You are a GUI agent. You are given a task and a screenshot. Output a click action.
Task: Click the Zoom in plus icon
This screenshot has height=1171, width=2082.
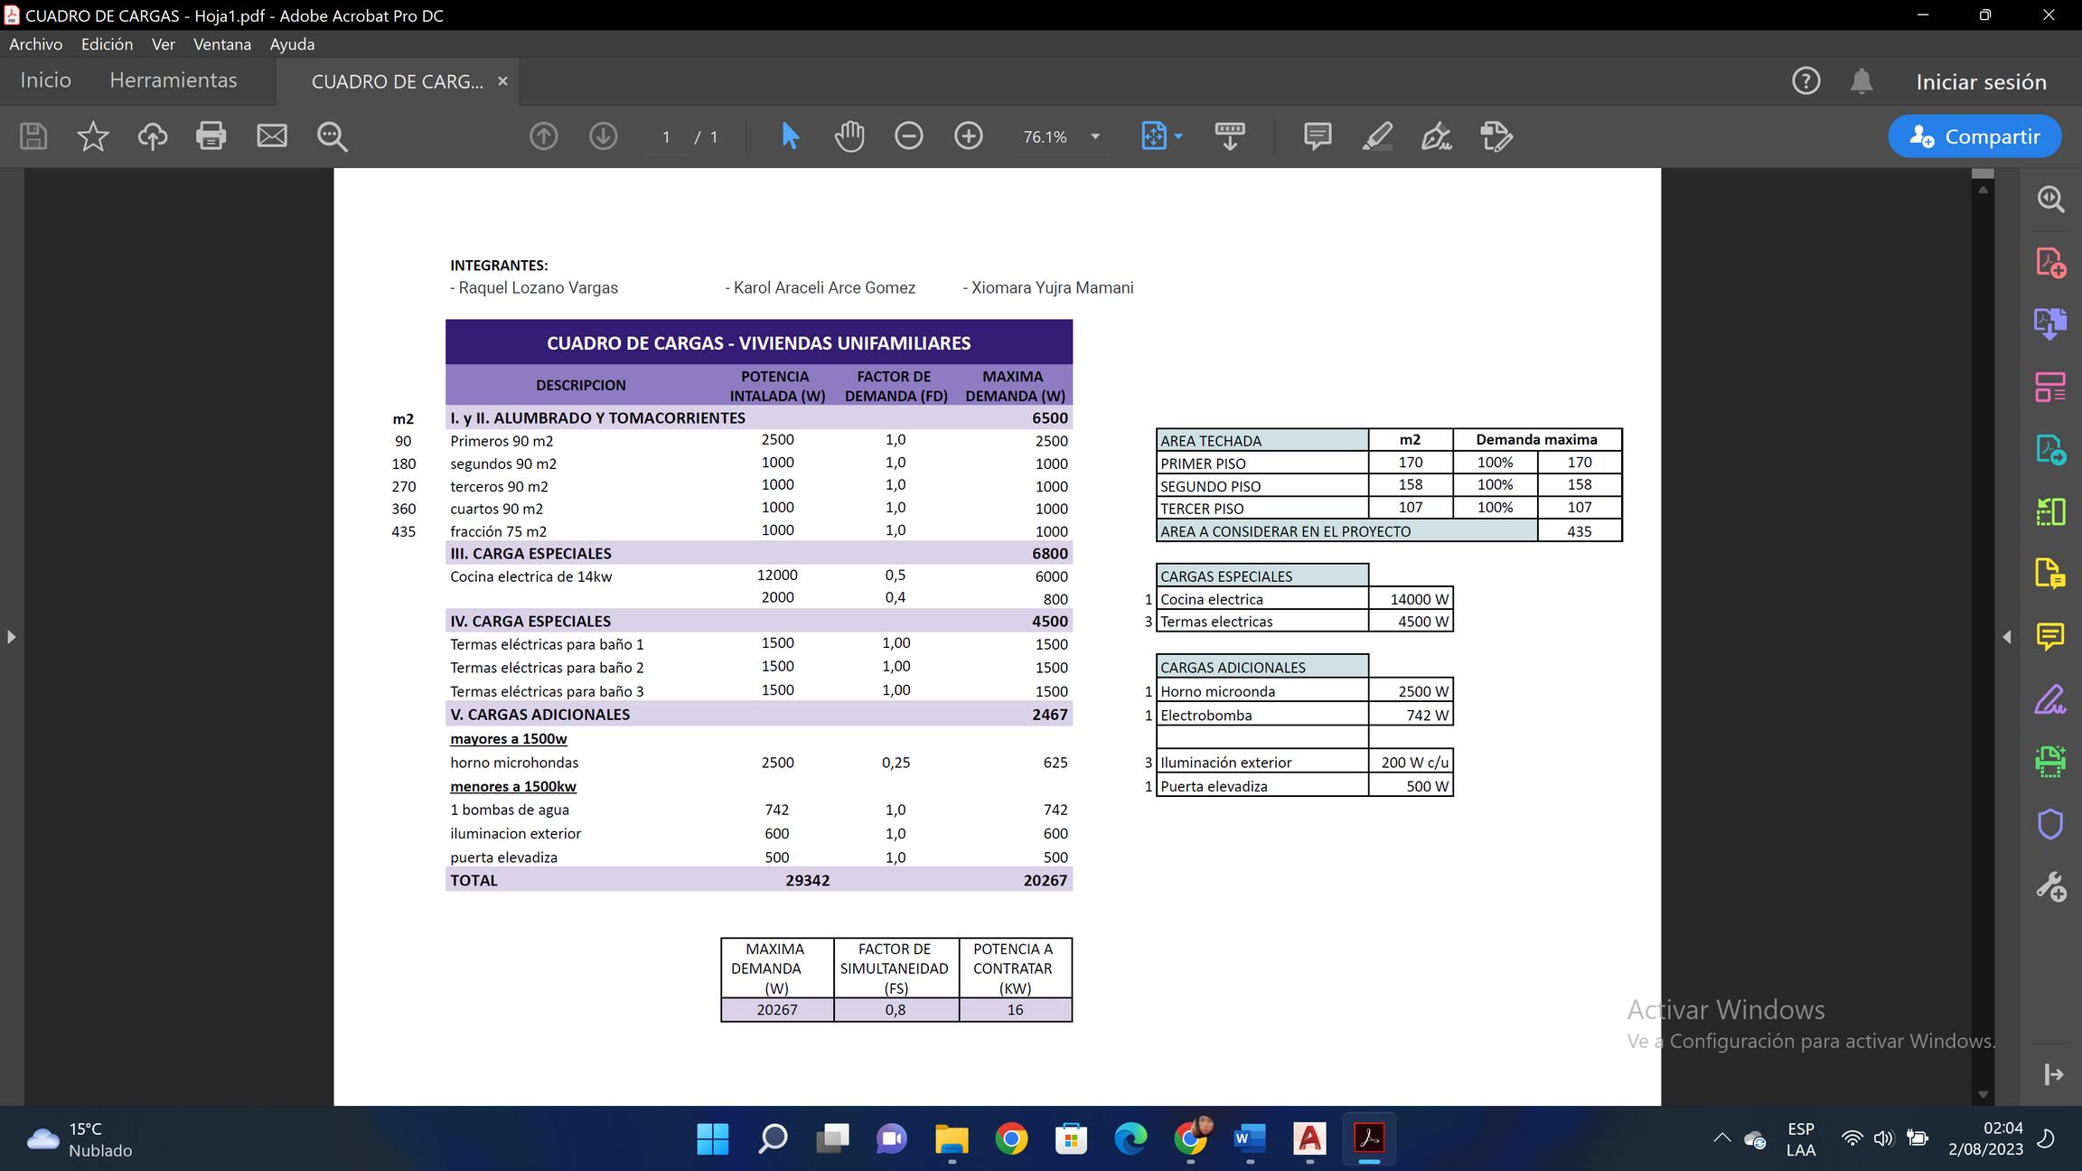click(968, 136)
